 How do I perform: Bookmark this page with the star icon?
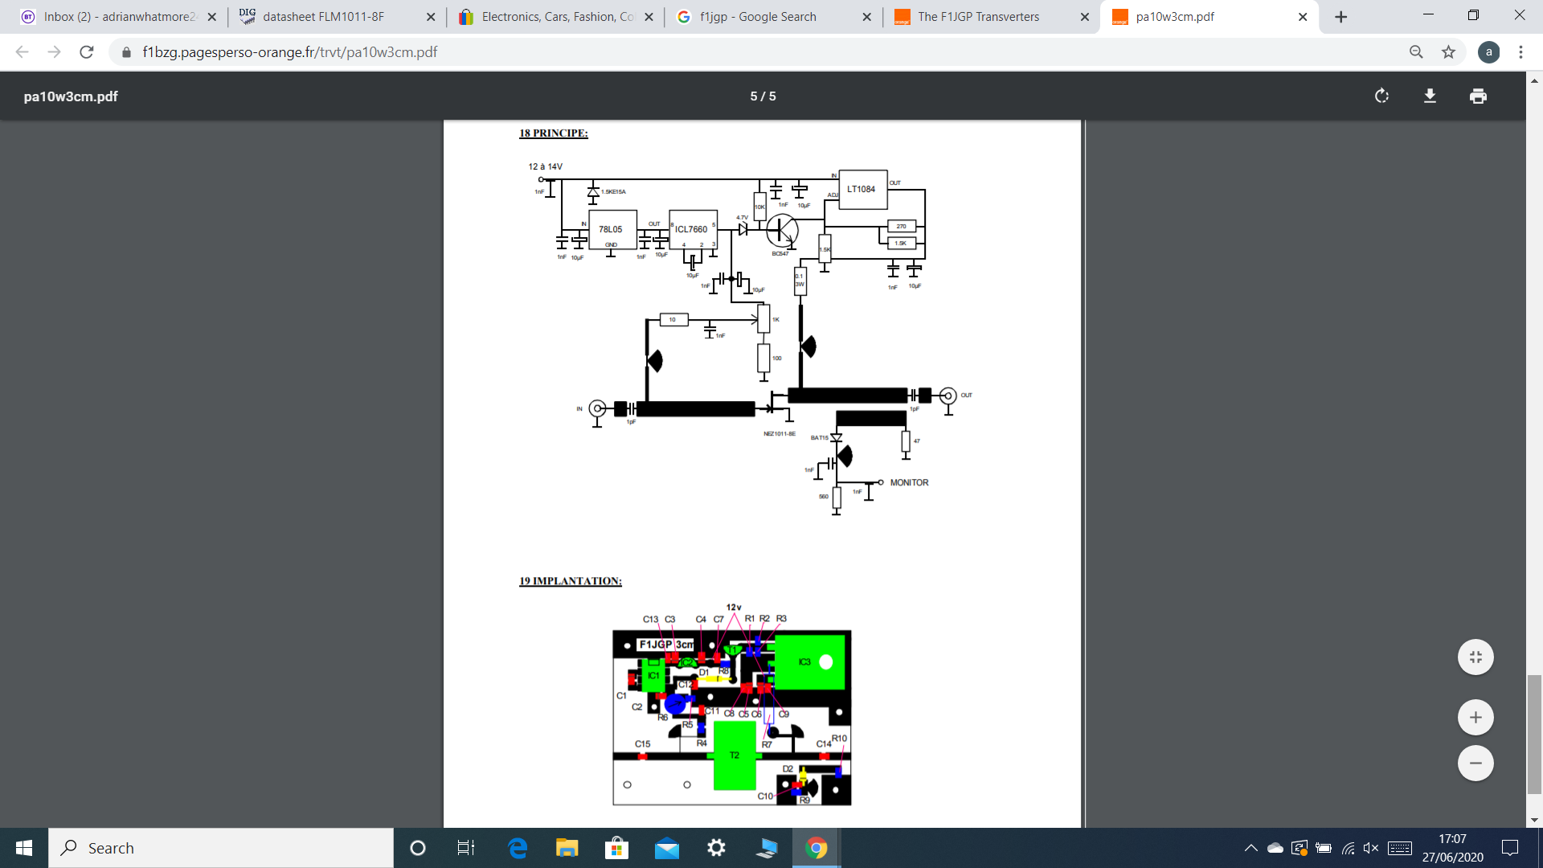(x=1448, y=52)
